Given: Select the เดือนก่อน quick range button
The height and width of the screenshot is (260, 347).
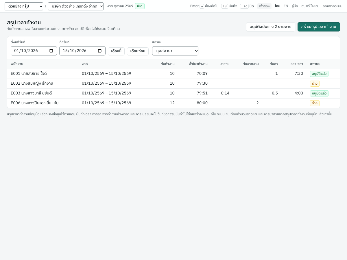Looking at the screenshot, I should pyautogui.click(x=138, y=51).
